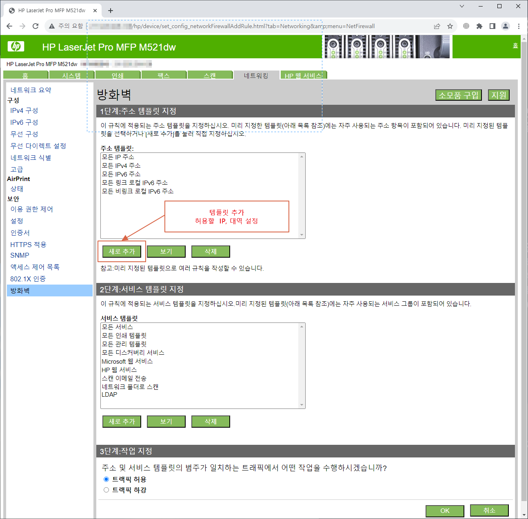Open AirPrint 상태 link
This screenshot has height=519, width=528.
point(17,189)
